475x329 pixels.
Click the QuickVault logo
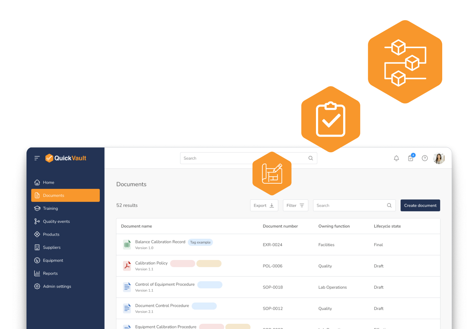coord(66,158)
